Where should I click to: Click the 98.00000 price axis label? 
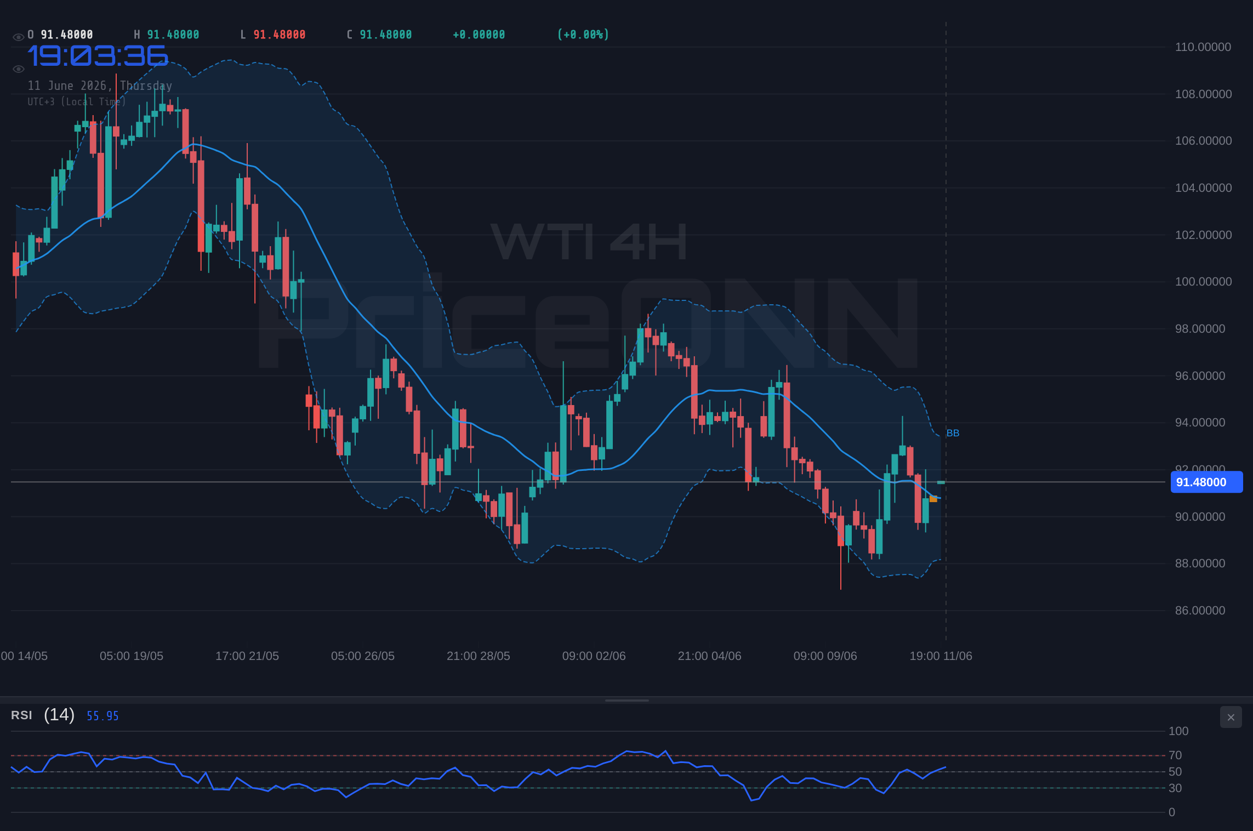(1200, 329)
